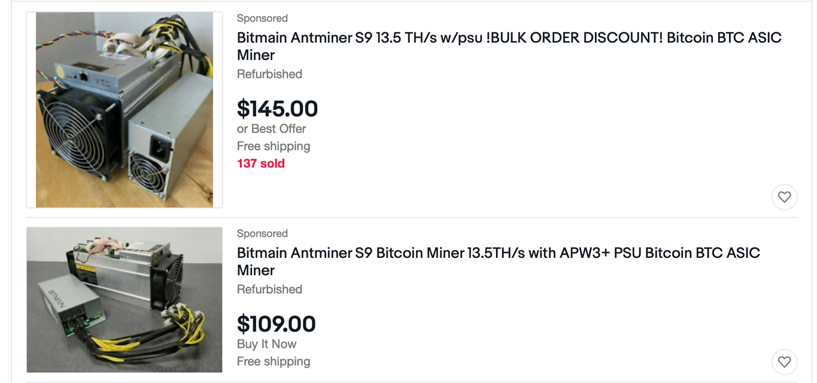Click the red 137 sold text
The image size is (817, 383).
tap(260, 163)
